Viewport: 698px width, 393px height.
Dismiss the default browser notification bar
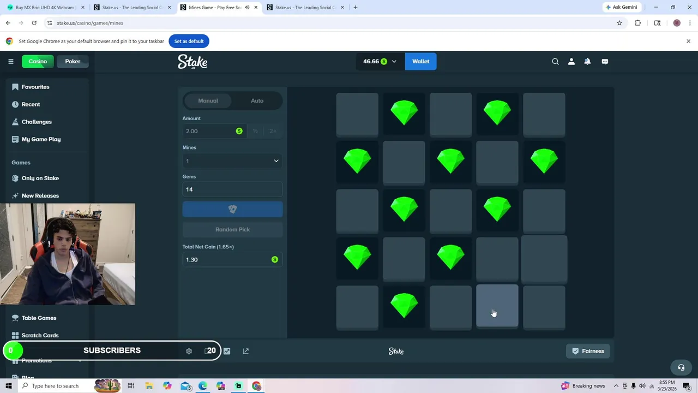pyautogui.click(x=688, y=41)
